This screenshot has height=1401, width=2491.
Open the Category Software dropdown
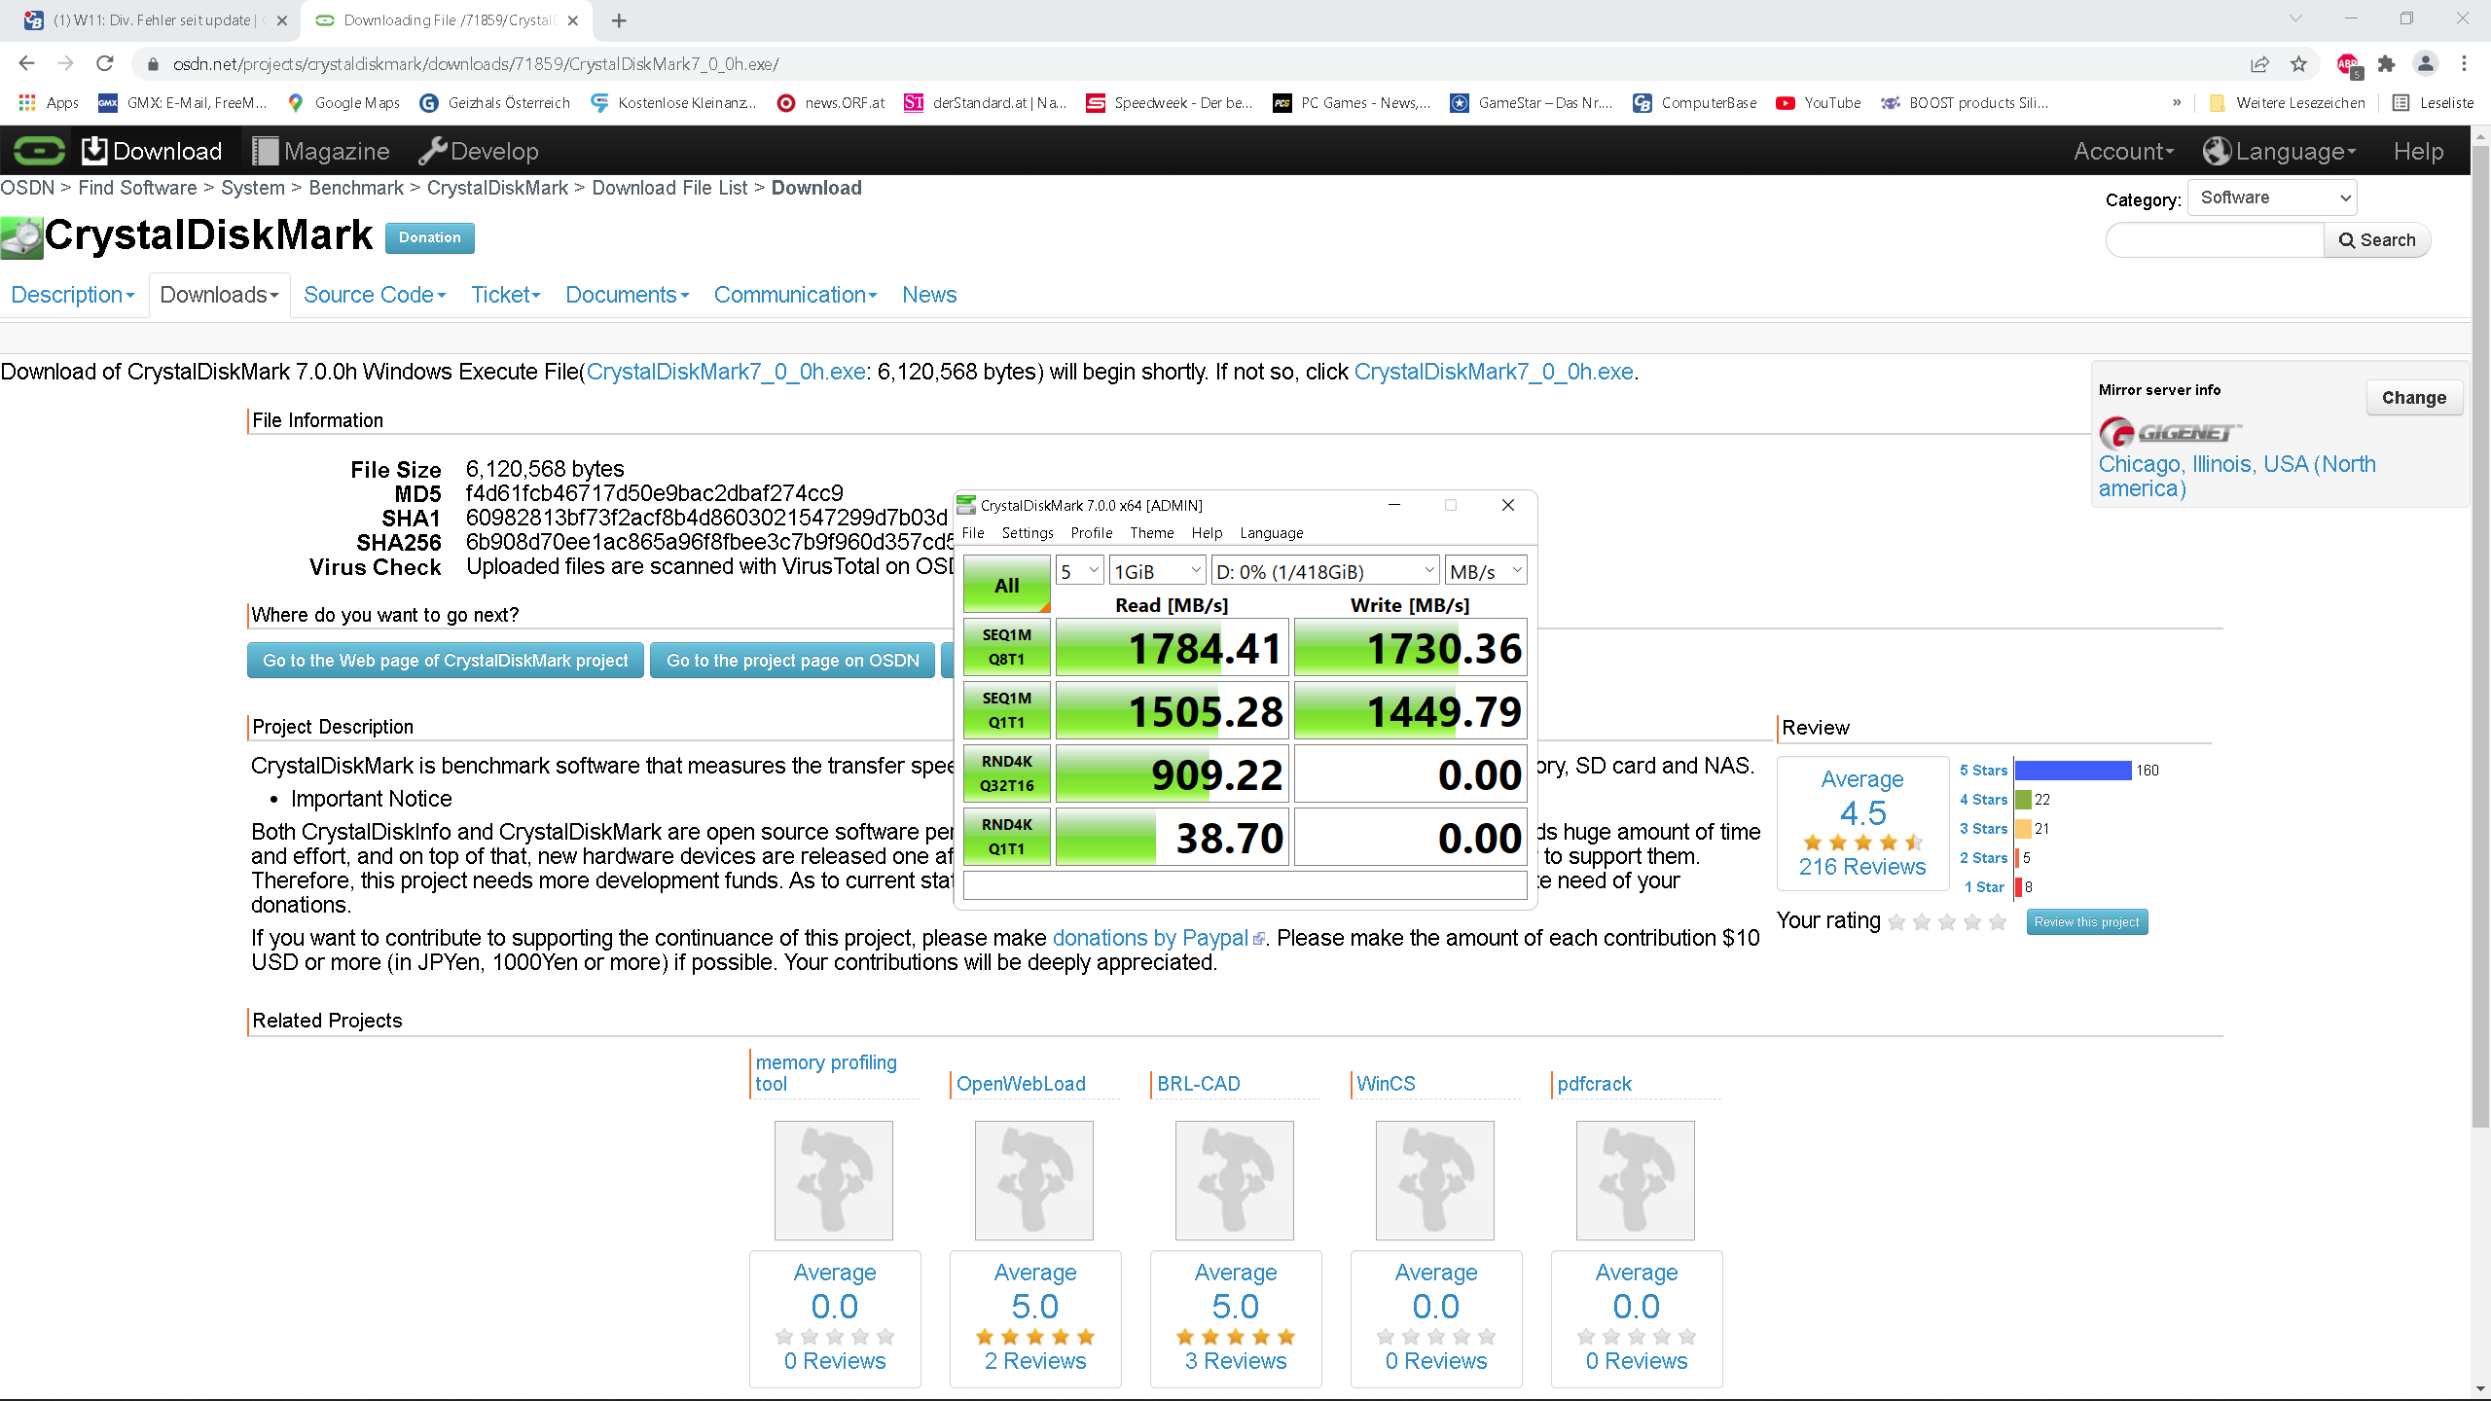click(2272, 198)
